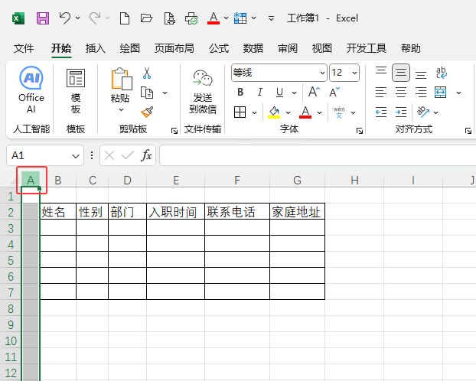
Task: Toggle center text horizontally
Action: (401, 93)
